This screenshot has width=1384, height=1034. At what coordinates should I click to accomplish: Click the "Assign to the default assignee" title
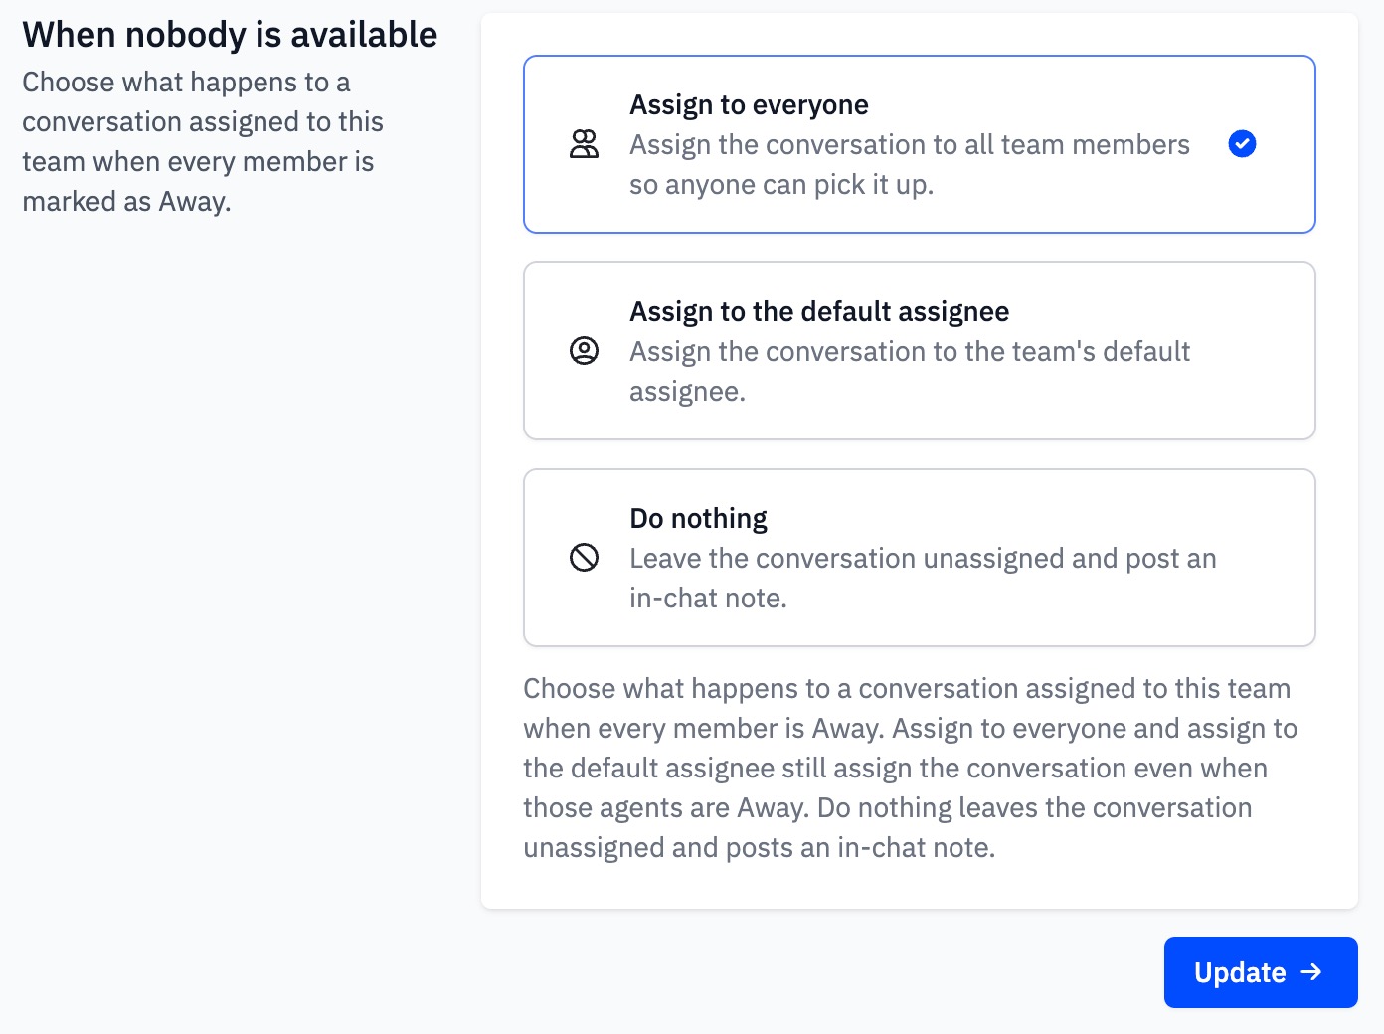tap(819, 312)
